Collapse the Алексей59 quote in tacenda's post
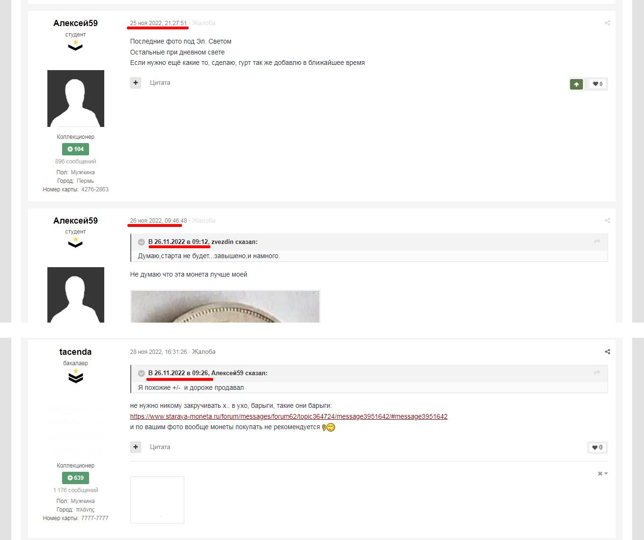The width and height of the screenshot is (644, 540). (x=141, y=373)
